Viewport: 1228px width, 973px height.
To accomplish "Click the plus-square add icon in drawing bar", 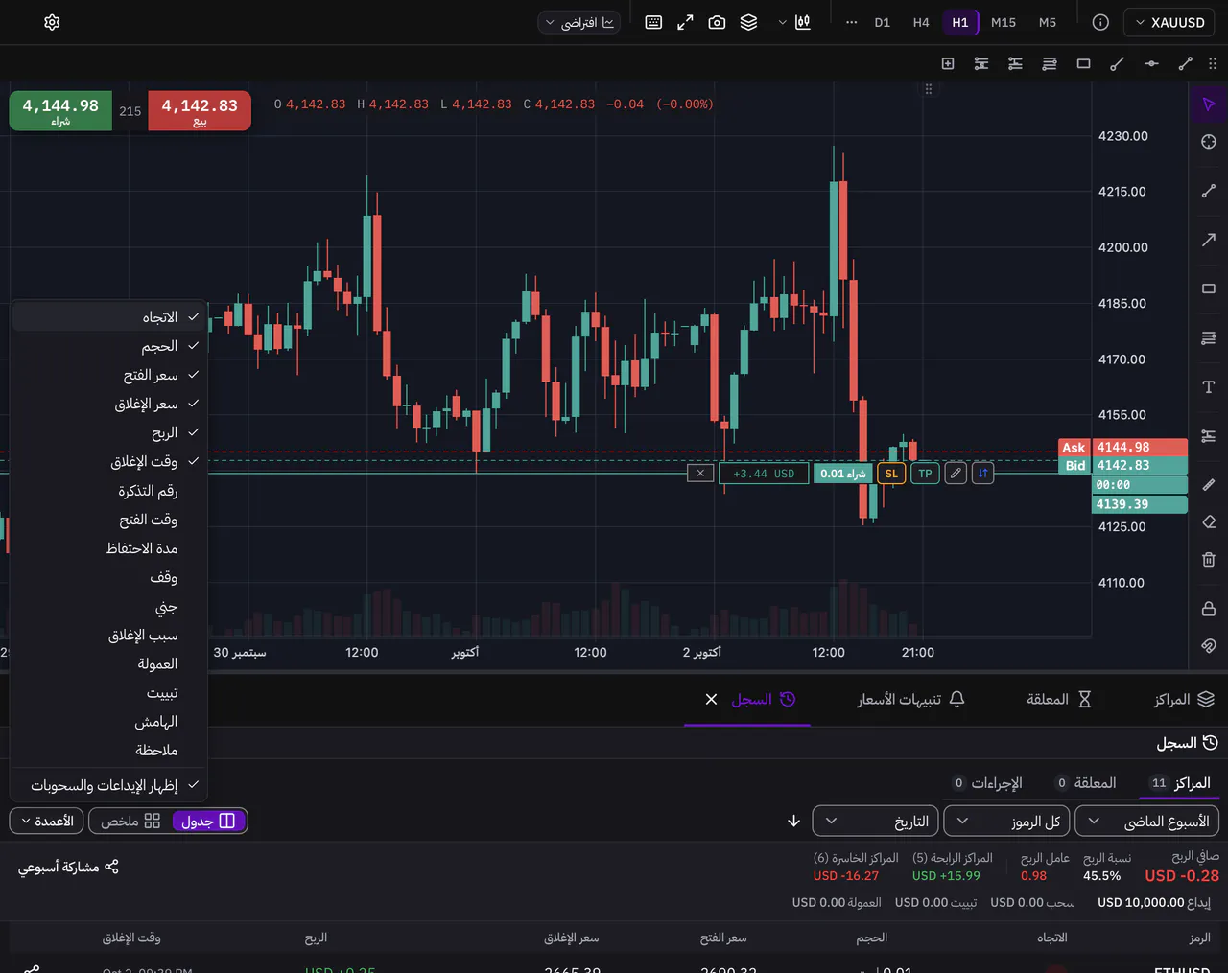I will tap(948, 63).
